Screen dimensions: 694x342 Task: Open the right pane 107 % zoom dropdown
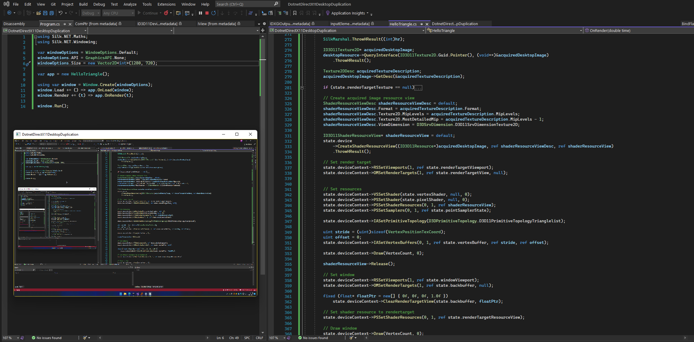point(284,338)
